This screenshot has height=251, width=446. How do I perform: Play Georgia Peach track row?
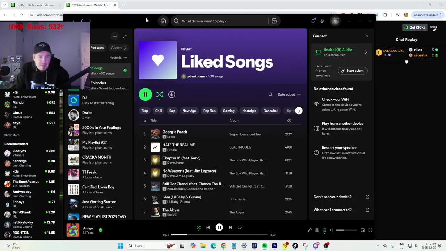point(220,134)
